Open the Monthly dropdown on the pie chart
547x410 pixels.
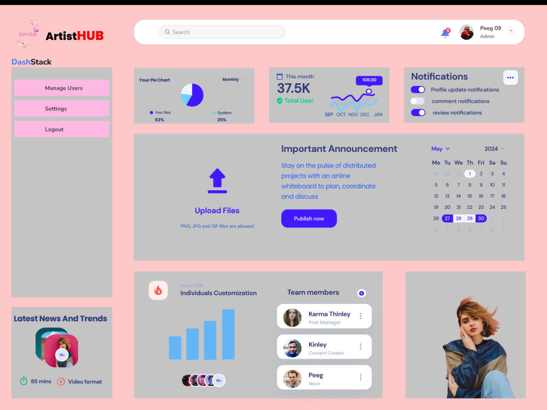point(235,79)
